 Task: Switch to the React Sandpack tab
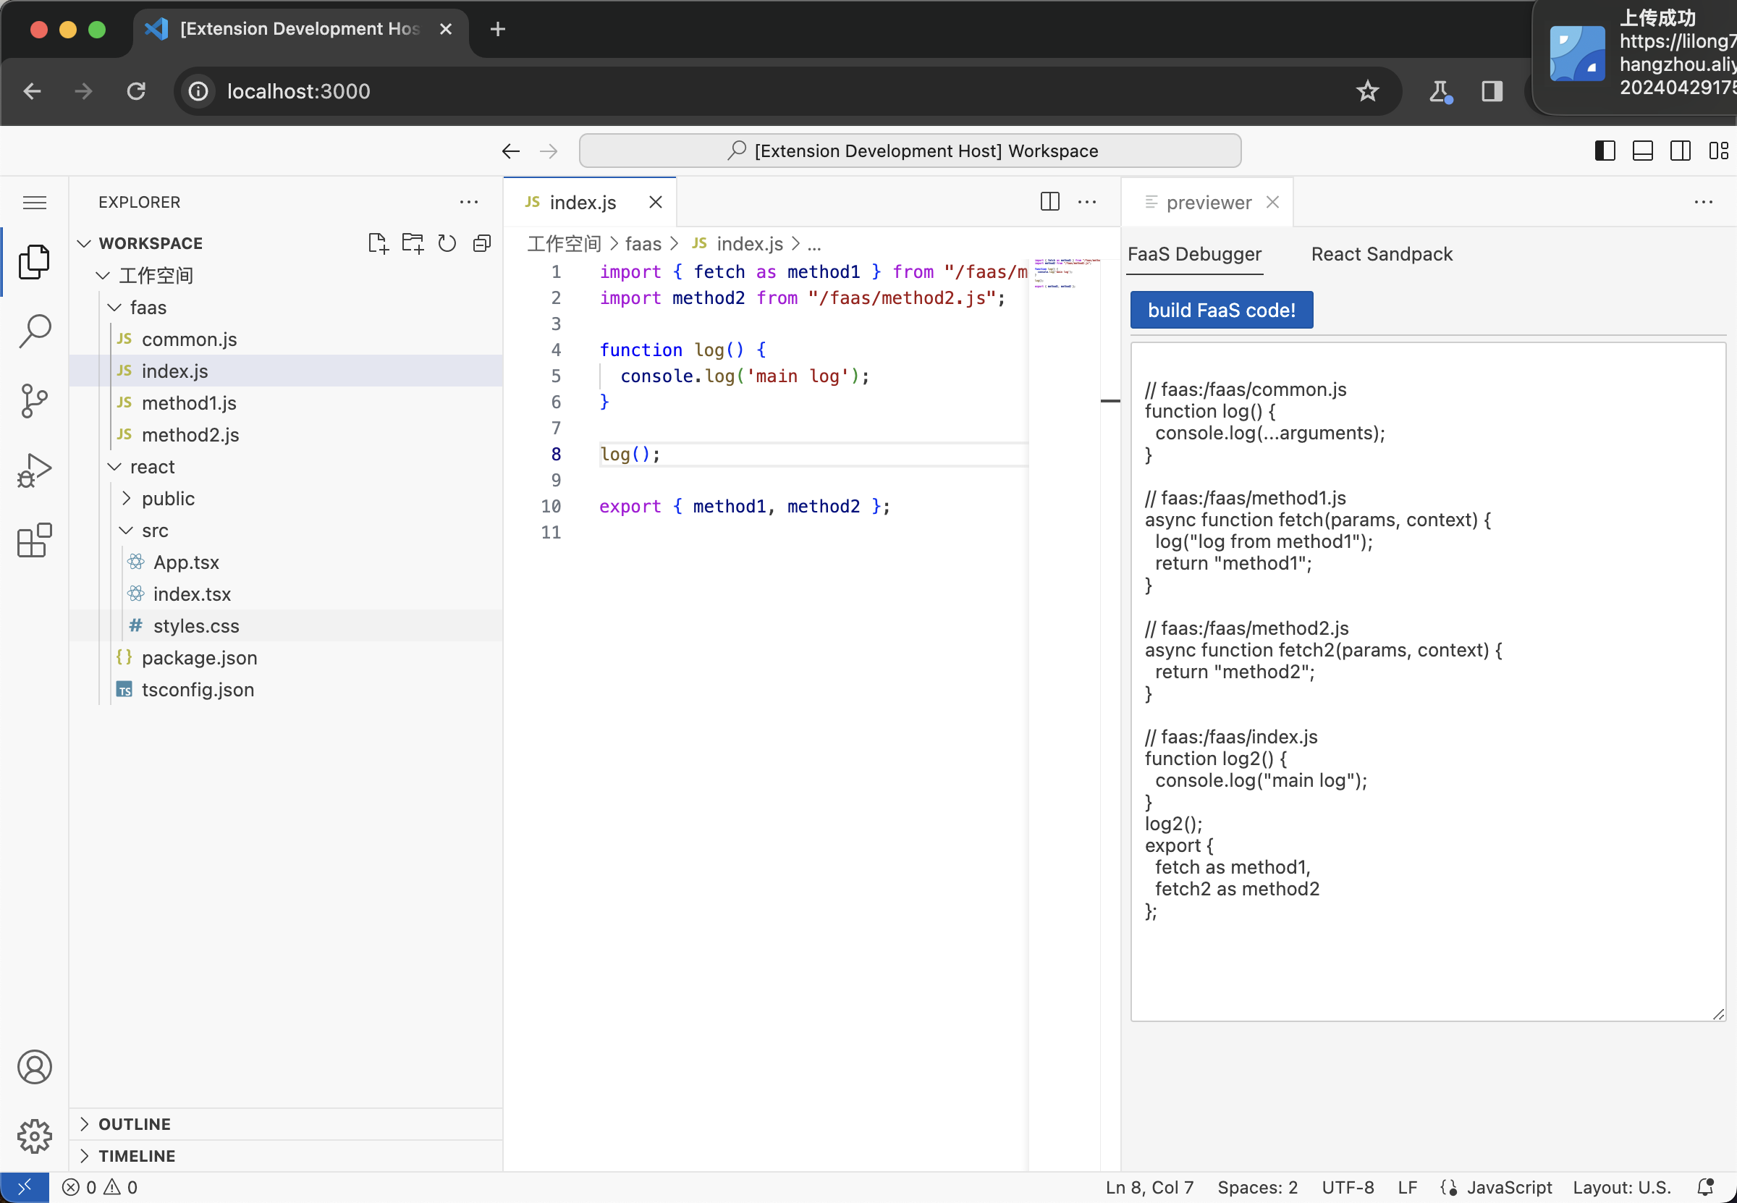pyautogui.click(x=1382, y=254)
